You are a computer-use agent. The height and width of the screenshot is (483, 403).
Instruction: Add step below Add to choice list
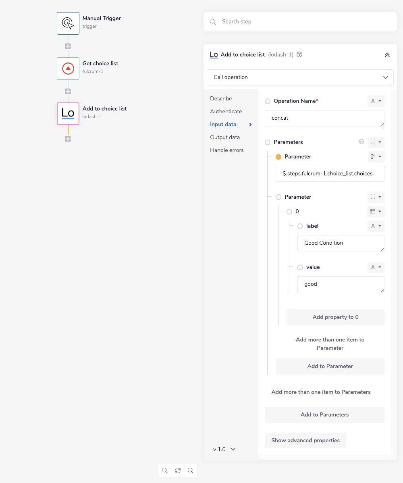click(68, 139)
